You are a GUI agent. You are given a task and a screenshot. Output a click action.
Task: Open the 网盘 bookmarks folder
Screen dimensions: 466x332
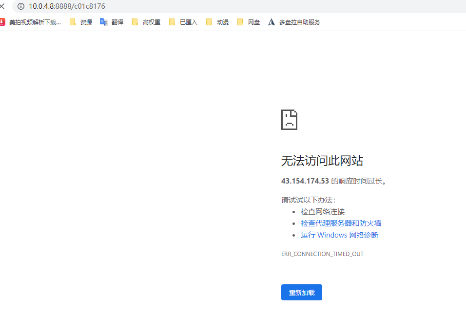(x=252, y=21)
